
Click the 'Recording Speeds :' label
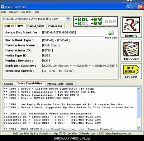coord(19,71)
